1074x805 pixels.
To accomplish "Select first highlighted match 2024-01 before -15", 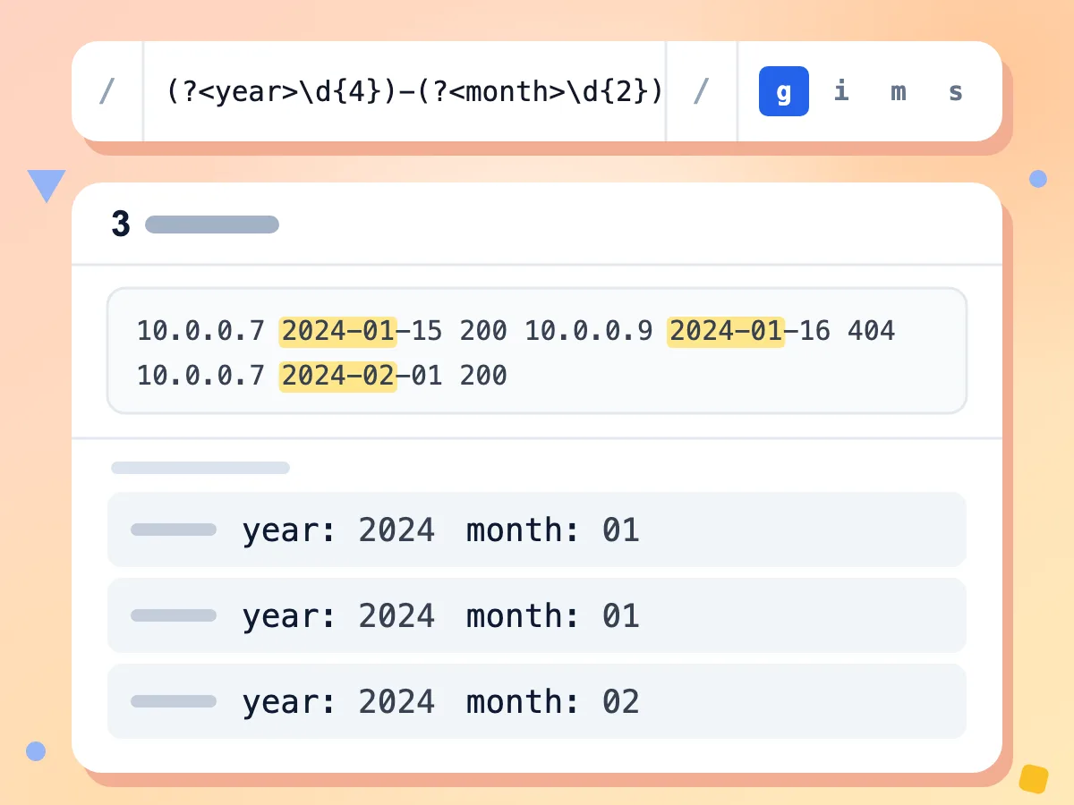I will tap(338, 331).
